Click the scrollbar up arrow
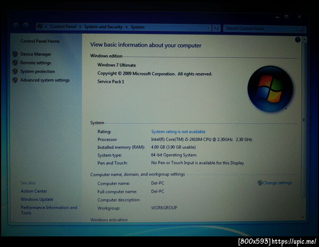 pyautogui.click(x=304, y=39)
